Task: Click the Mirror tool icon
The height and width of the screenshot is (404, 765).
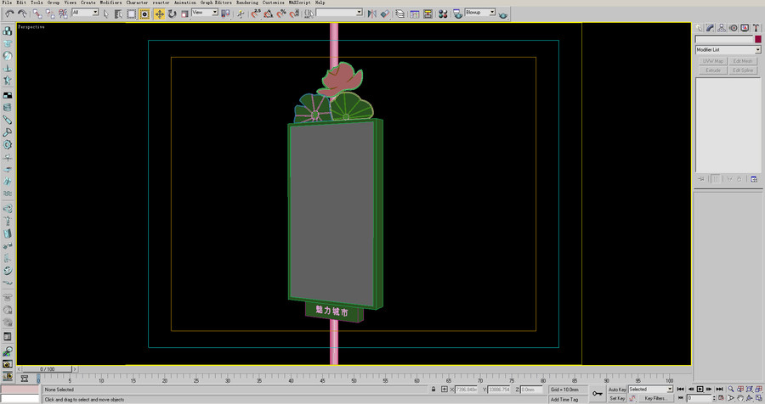Action: [x=372, y=14]
